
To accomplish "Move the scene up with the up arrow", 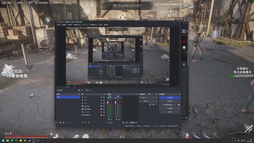I will [67, 123].
